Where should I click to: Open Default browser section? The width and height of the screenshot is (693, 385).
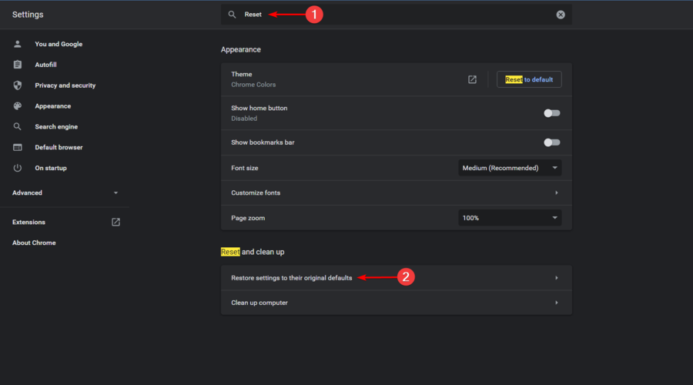coord(59,147)
